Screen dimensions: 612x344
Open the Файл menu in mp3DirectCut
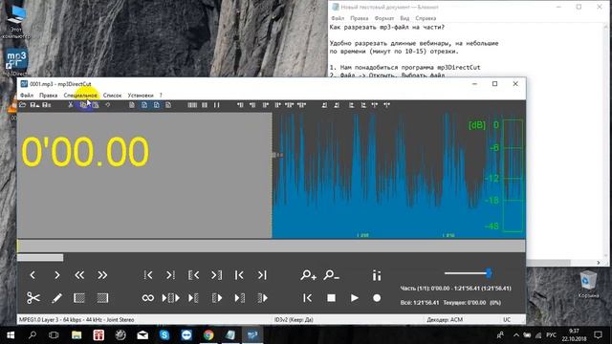point(27,96)
